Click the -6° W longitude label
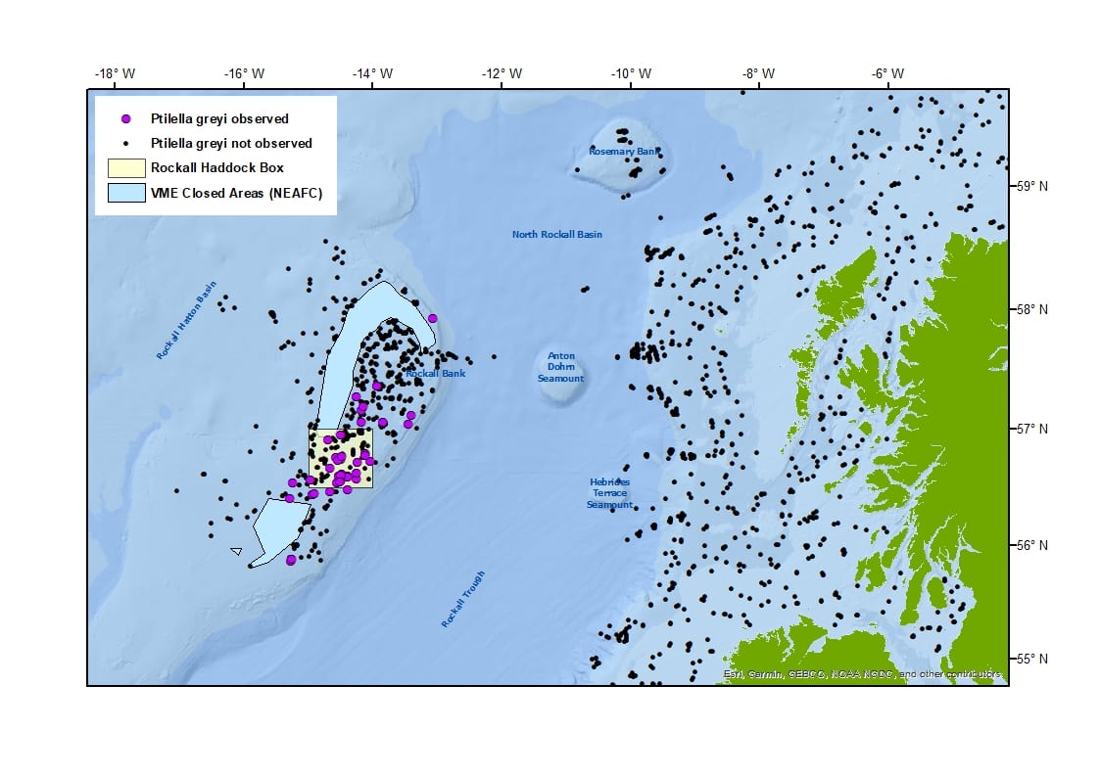Viewport: 1100px width, 777px height. click(x=887, y=73)
